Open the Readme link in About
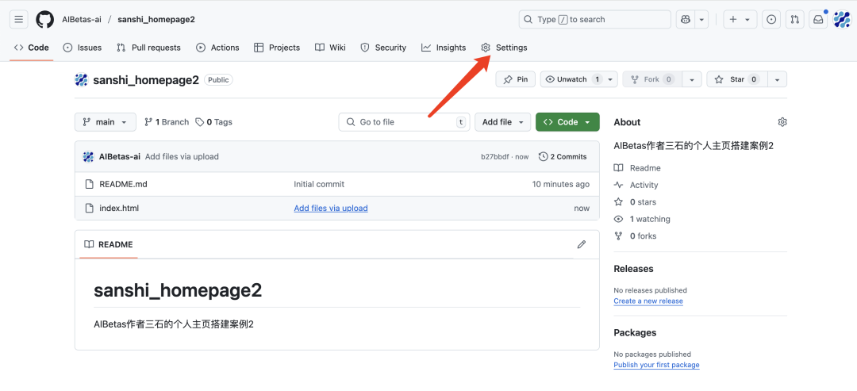857x391 pixels. 638,167
